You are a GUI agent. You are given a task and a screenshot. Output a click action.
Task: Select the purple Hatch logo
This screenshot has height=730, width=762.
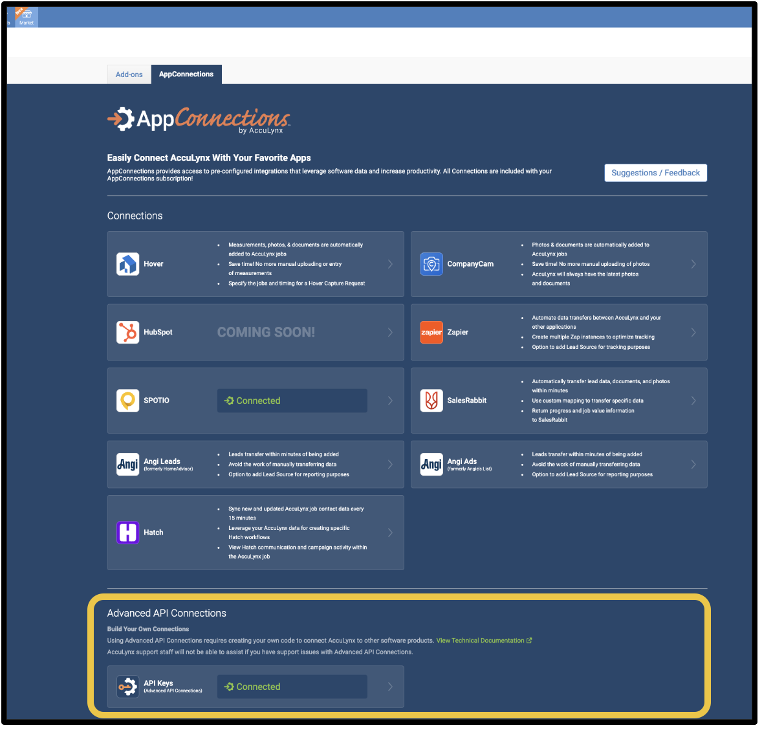click(128, 534)
